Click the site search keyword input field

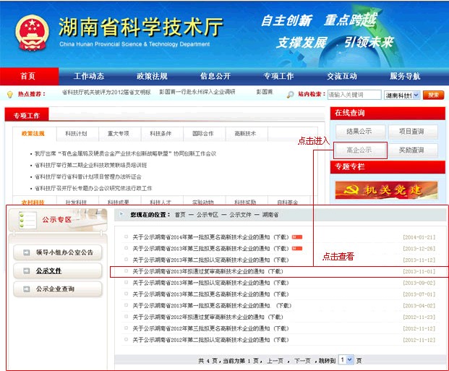[354, 95]
